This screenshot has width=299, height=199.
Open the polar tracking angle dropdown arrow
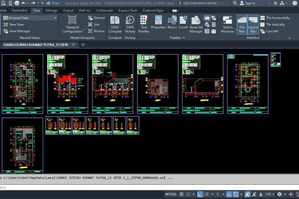click(x=212, y=194)
